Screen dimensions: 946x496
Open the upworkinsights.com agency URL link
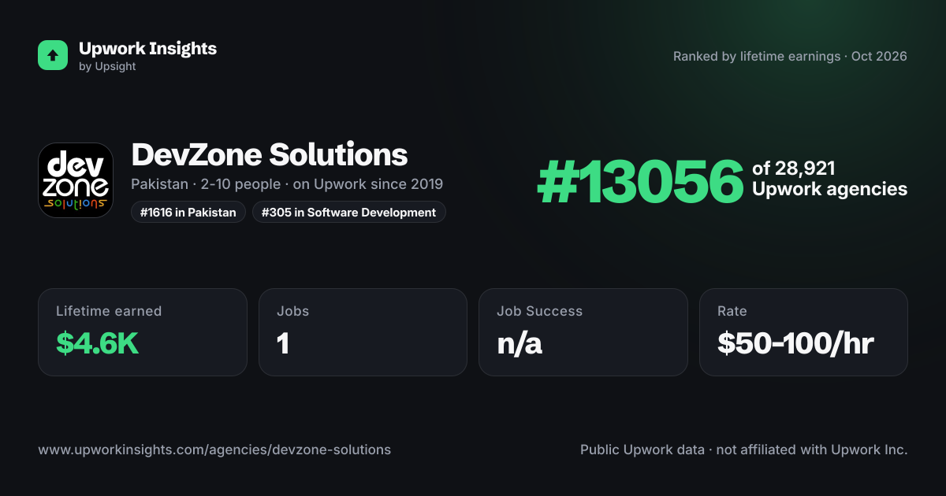(x=214, y=450)
